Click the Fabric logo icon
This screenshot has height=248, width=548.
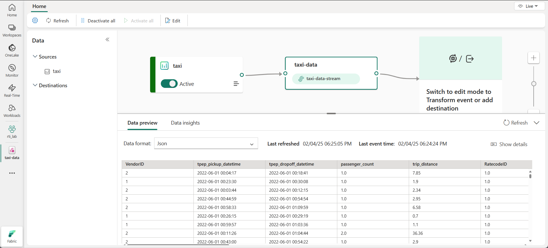(12, 234)
